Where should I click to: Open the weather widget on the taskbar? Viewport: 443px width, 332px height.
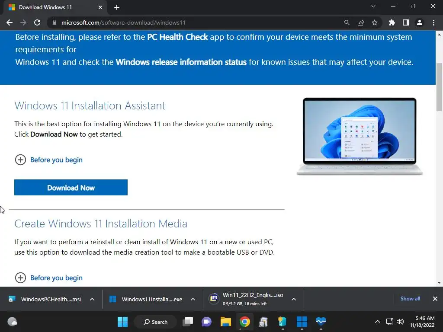click(x=12, y=322)
